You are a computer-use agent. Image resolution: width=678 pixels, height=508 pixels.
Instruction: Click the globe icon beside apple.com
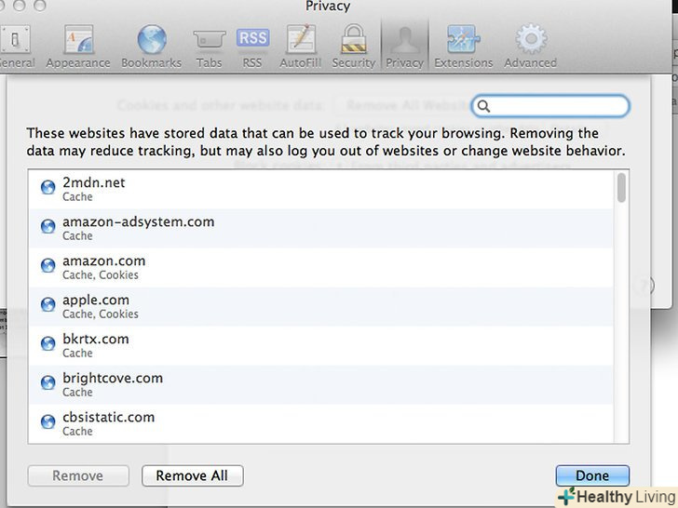48,304
